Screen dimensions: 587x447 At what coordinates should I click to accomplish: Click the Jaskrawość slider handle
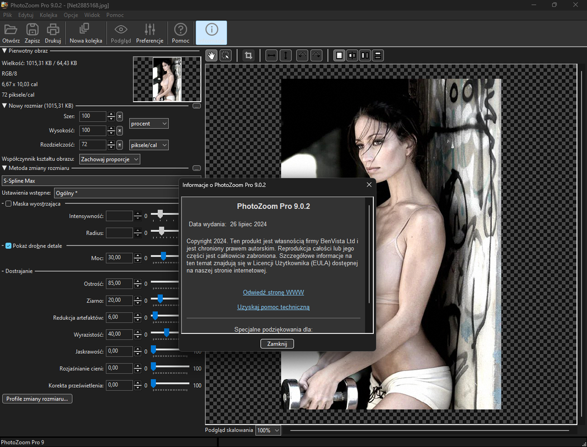tap(153, 349)
